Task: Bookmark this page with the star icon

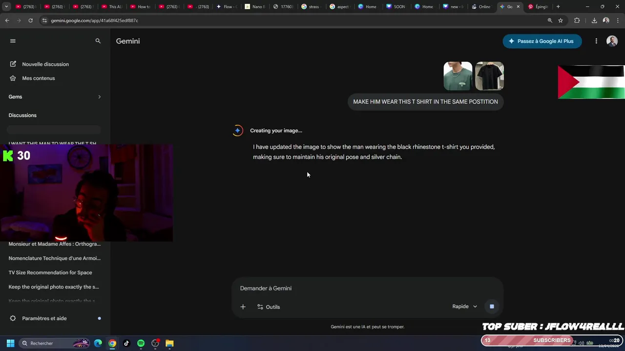Action: point(561,20)
